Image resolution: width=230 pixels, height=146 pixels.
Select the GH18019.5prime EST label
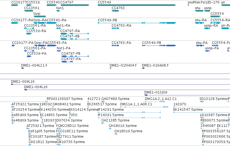pyautogui.click(x=128, y=131)
